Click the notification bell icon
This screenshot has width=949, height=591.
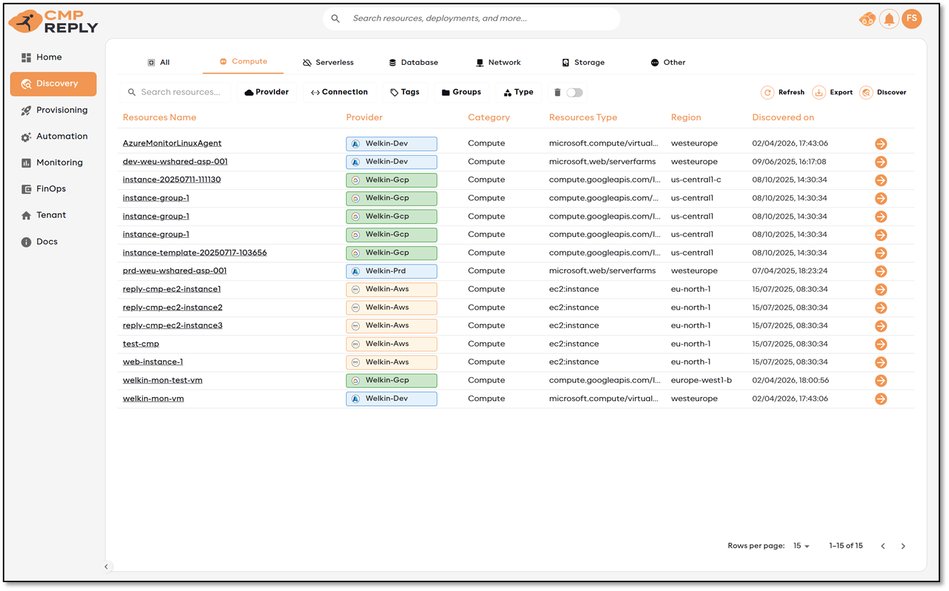(889, 19)
